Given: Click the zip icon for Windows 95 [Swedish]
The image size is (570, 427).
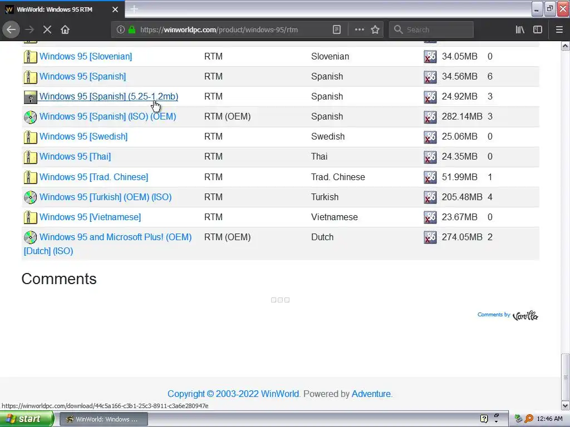Looking at the screenshot, I should click(x=30, y=137).
